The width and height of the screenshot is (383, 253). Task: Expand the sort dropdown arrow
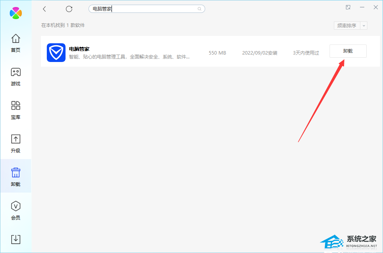point(364,25)
